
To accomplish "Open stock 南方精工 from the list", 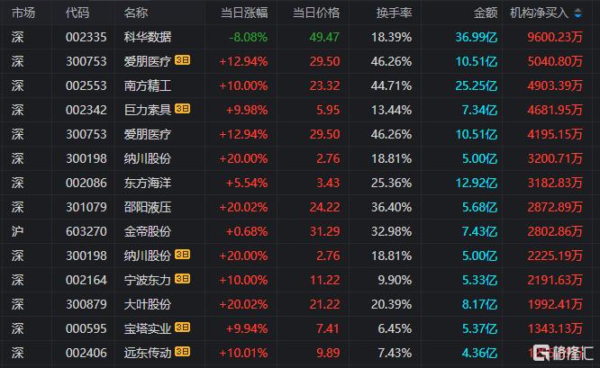I will click(x=148, y=86).
